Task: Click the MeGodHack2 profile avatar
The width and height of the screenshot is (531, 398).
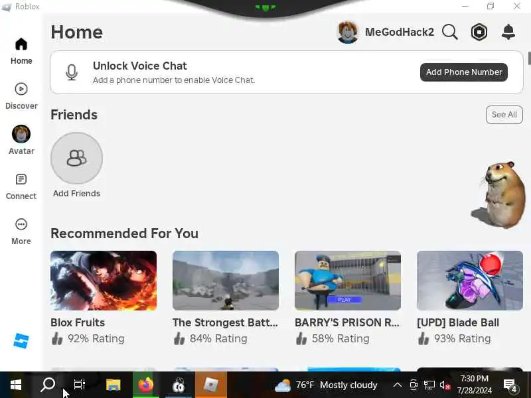Action: tap(347, 32)
